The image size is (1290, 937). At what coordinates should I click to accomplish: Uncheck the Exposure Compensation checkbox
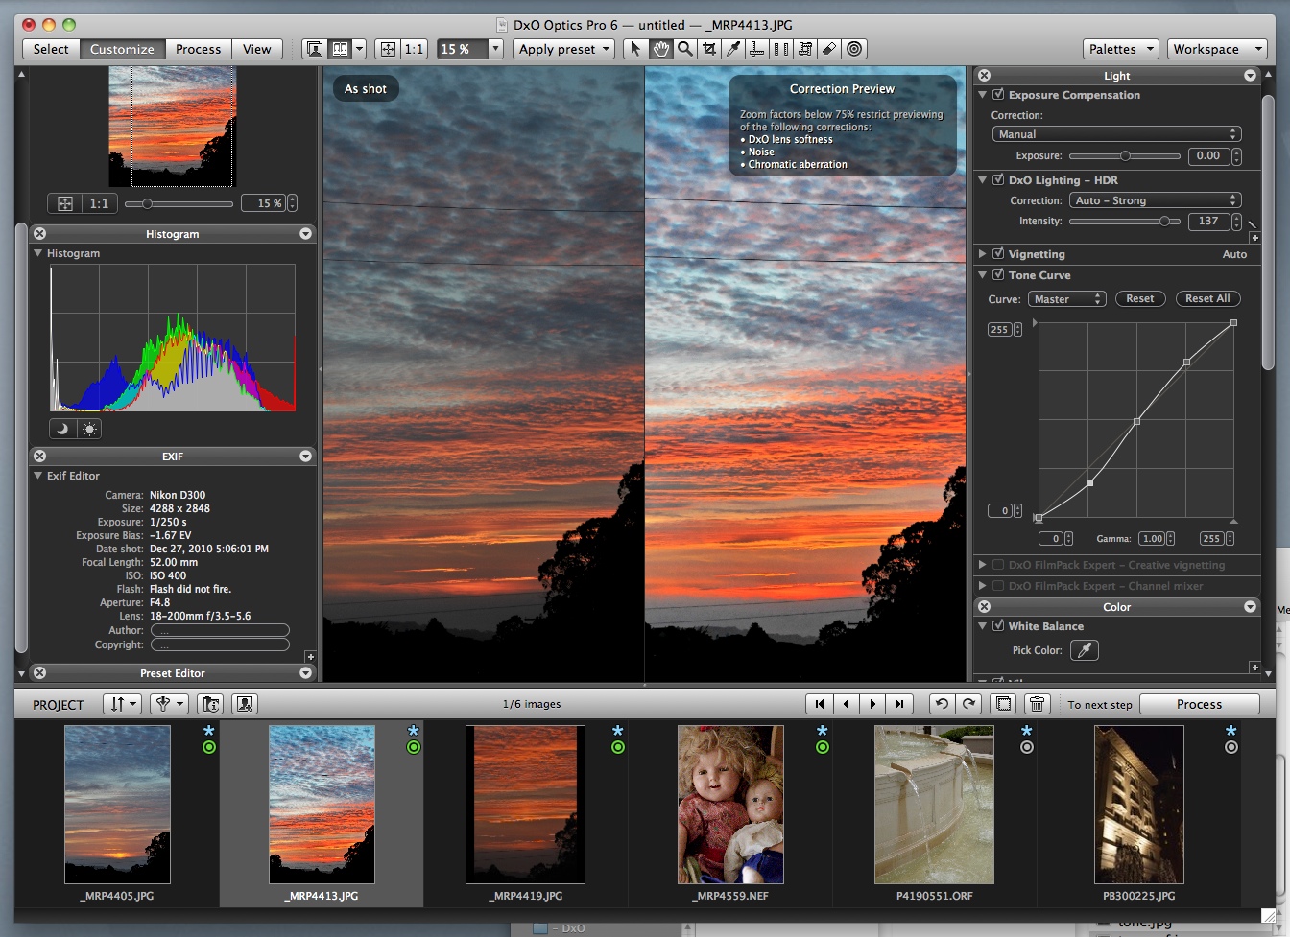998,95
